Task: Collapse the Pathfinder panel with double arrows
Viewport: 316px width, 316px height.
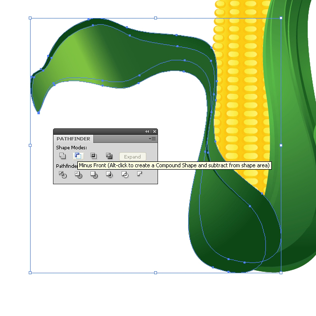Action: pyautogui.click(x=147, y=132)
